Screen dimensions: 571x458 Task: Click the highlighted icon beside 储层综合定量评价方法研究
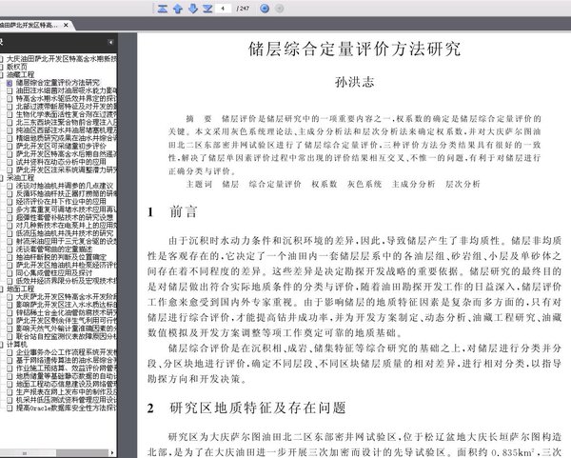10,83
